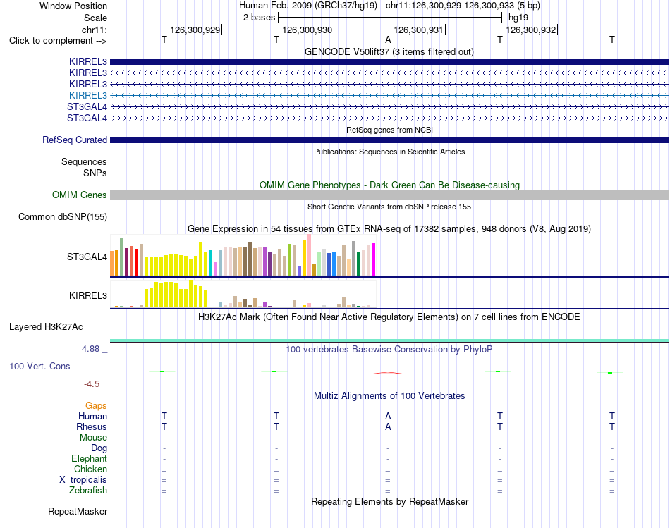
Task: Click the GENCODE V50lift37 track title
Action: (x=389, y=51)
